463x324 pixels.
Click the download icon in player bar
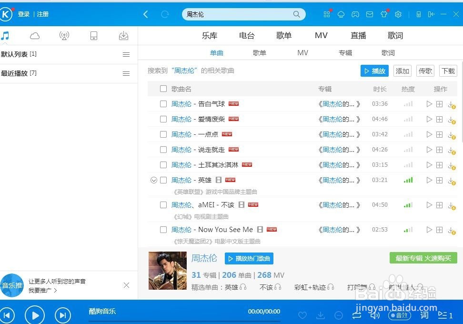(321, 315)
